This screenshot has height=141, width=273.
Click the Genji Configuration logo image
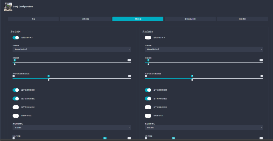click(x=8, y=7)
